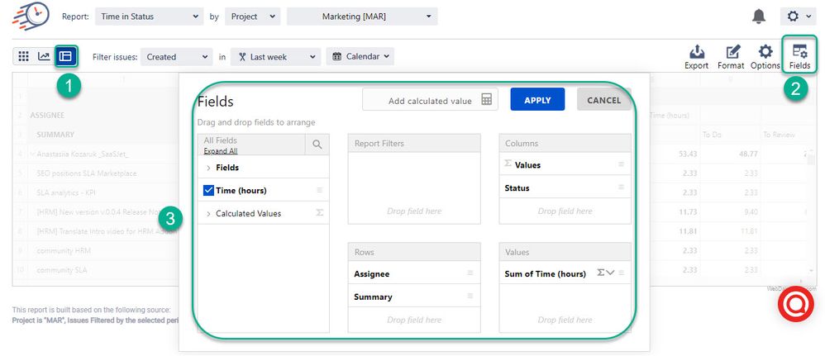Screen dimensions: 825x356
Task: Open the Marketing [MAR] project dropdown
Action: tap(362, 17)
